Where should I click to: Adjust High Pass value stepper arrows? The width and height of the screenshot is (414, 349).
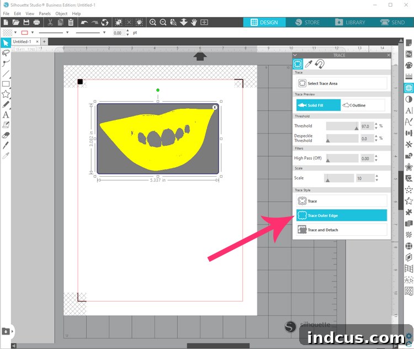(376, 158)
